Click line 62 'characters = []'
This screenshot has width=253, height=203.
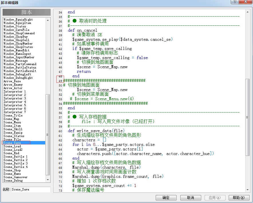pyautogui.click(x=89, y=140)
